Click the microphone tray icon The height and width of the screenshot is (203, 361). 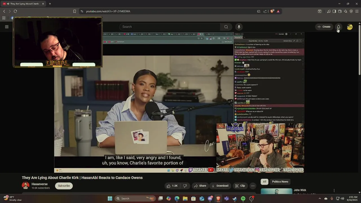[332, 198]
